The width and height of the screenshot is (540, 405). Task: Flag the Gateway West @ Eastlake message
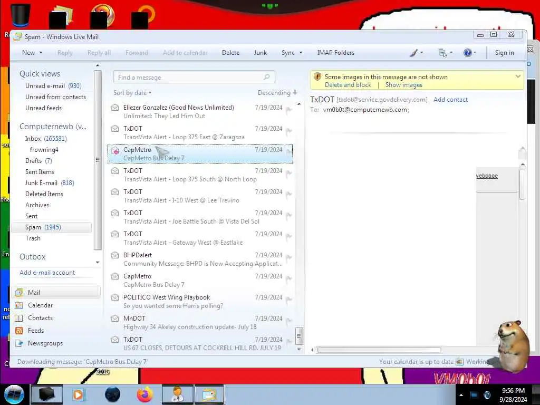tap(289, 236)
